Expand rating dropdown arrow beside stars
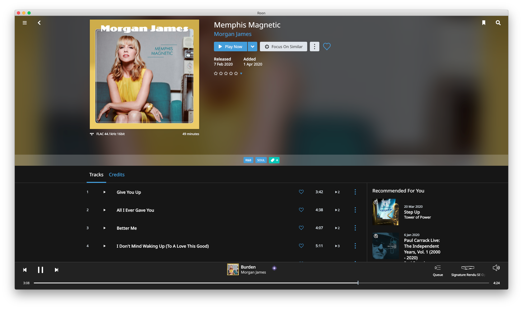Viewport: 523px width, 309px height. (x=241, y=73)
